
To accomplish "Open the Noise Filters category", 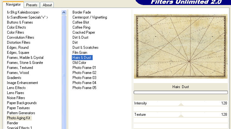I will coord(16,98).
